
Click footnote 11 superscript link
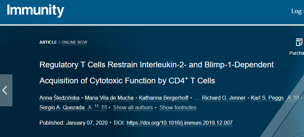pyautogui.click(x=96, y=106)
